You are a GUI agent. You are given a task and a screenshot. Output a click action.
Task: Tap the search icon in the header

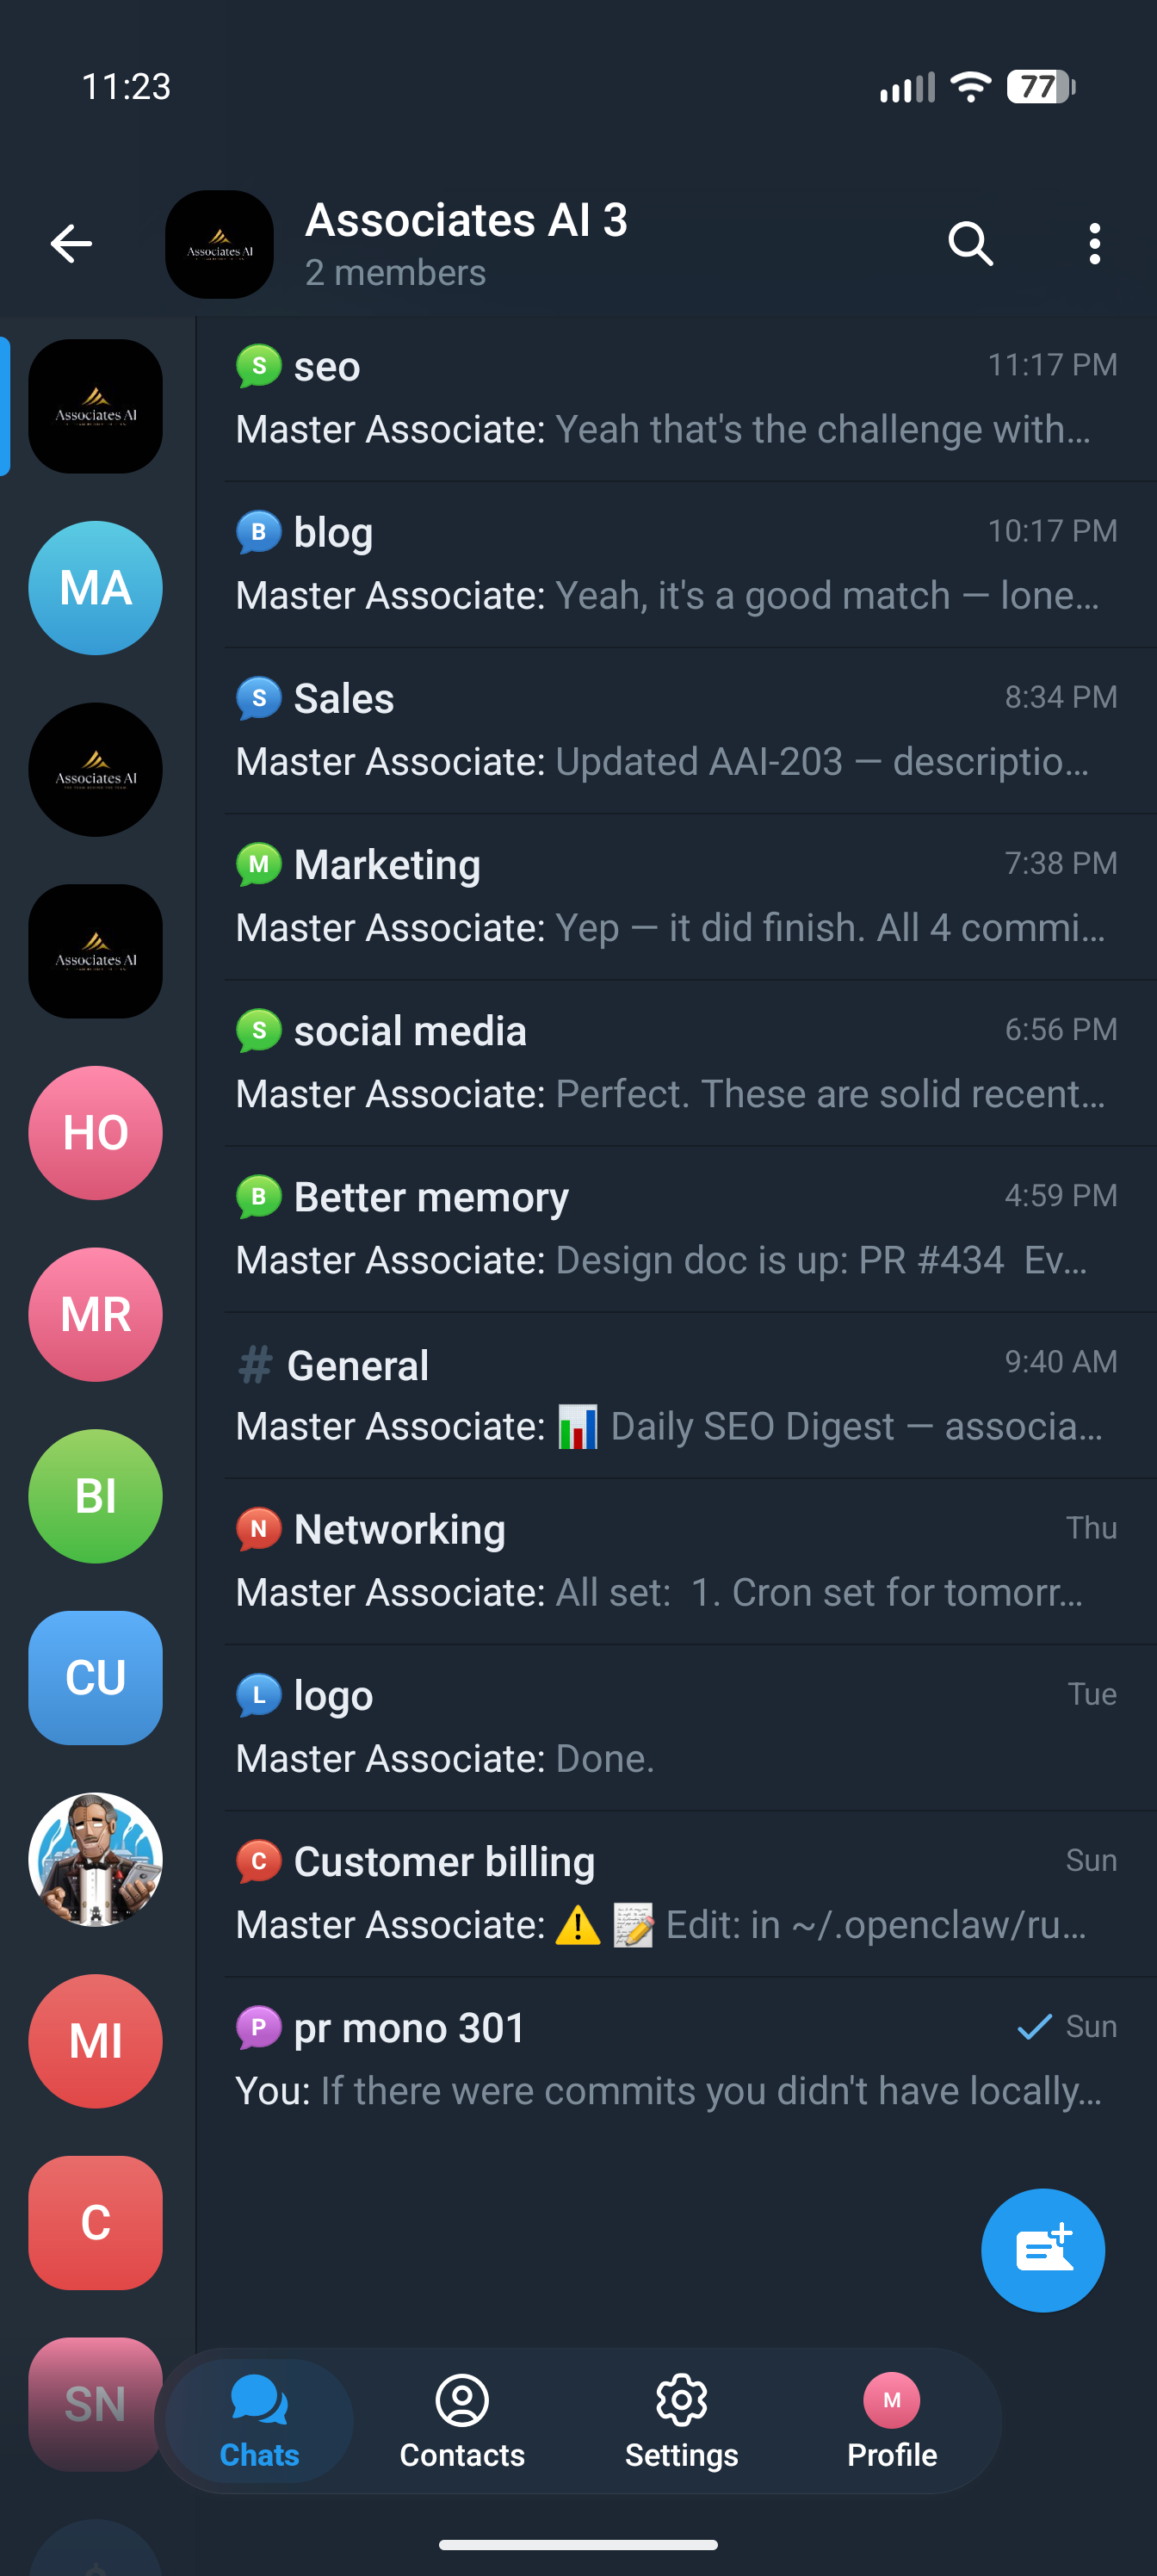coord(968,243)
